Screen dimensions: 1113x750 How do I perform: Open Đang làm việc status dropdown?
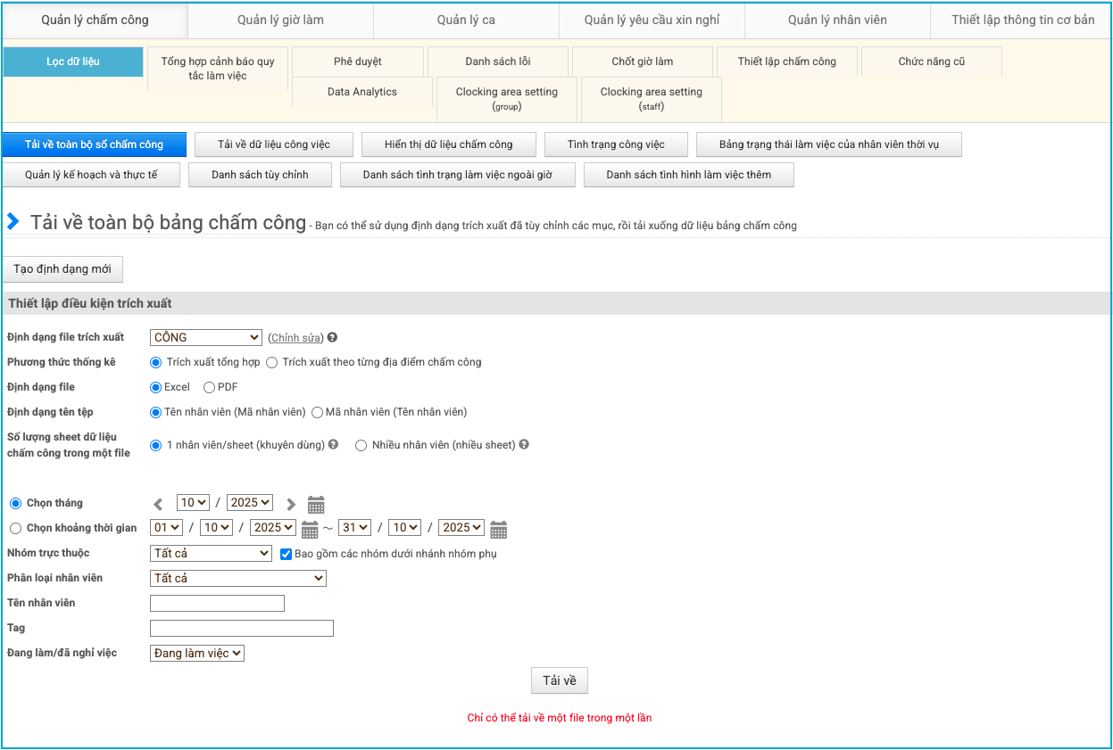point(197,654)
